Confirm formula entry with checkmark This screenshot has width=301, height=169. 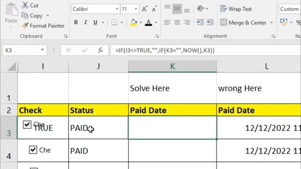[x=85, y=50]
